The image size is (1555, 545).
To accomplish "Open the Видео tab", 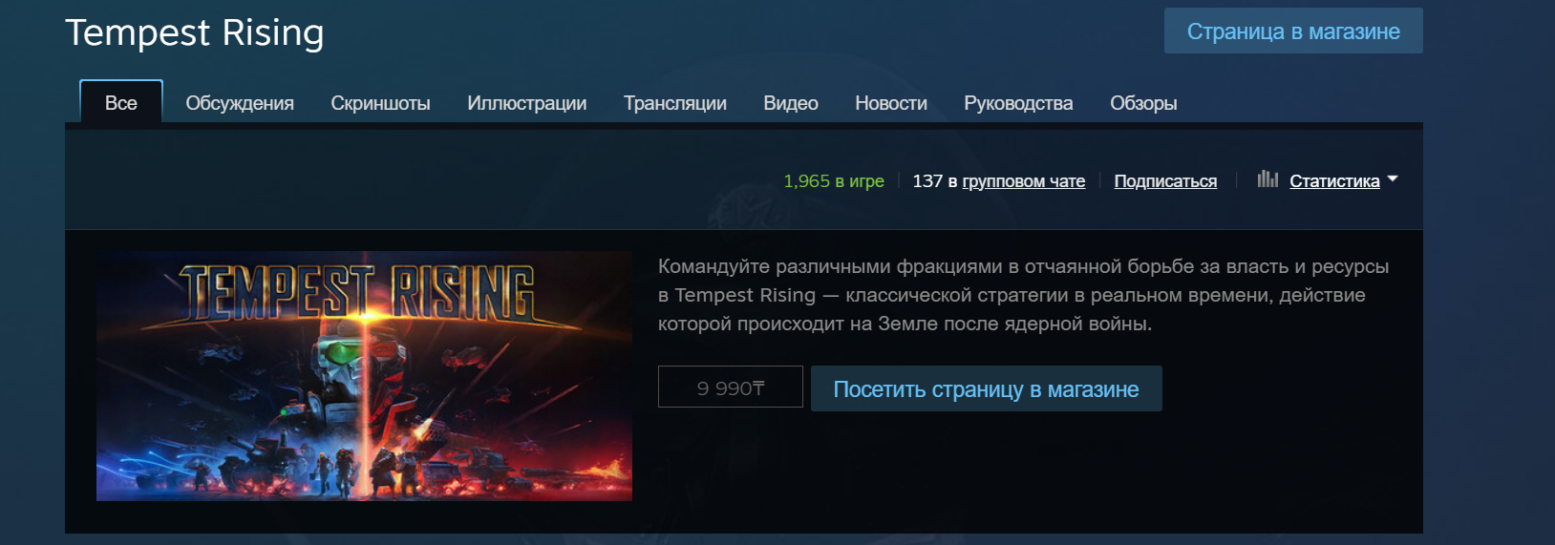I will [x=791, y=103].
